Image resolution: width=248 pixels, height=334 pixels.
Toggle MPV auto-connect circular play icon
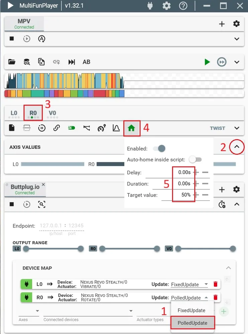pos(27,39)
